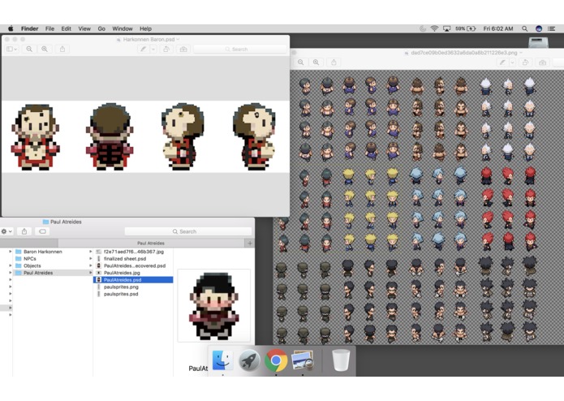564x401 pixels.
Task: Click the battery status indicator
Action: [x=466, y=28]
